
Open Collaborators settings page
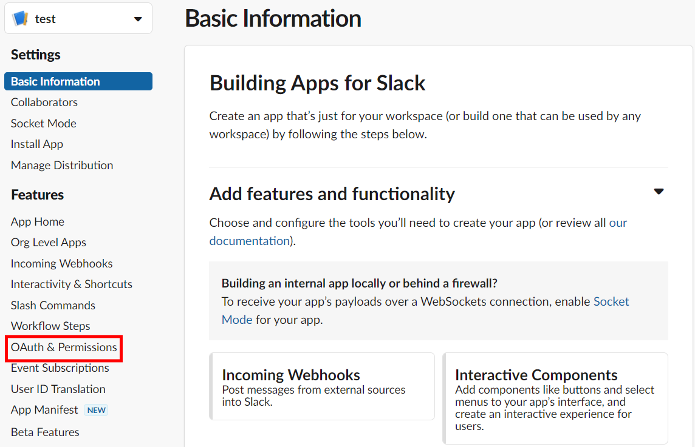pos(44,103)
